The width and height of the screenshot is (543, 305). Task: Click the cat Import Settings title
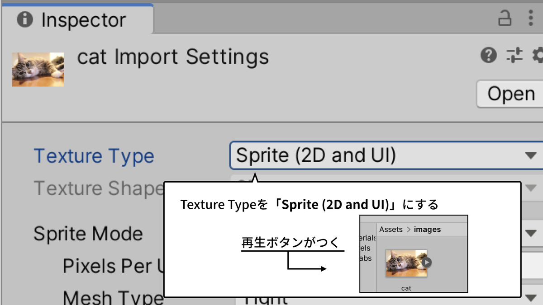click(x=173, y=57)
